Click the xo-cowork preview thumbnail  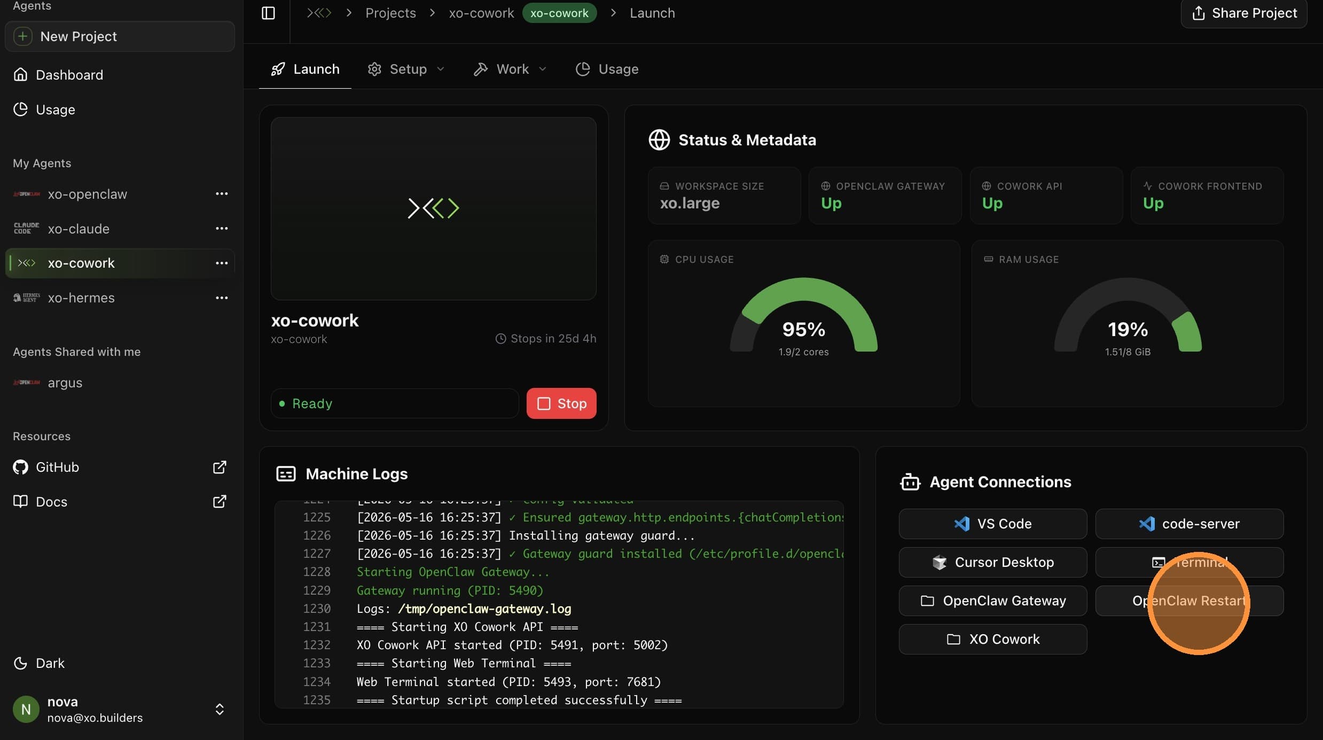[x=434, y=209]
